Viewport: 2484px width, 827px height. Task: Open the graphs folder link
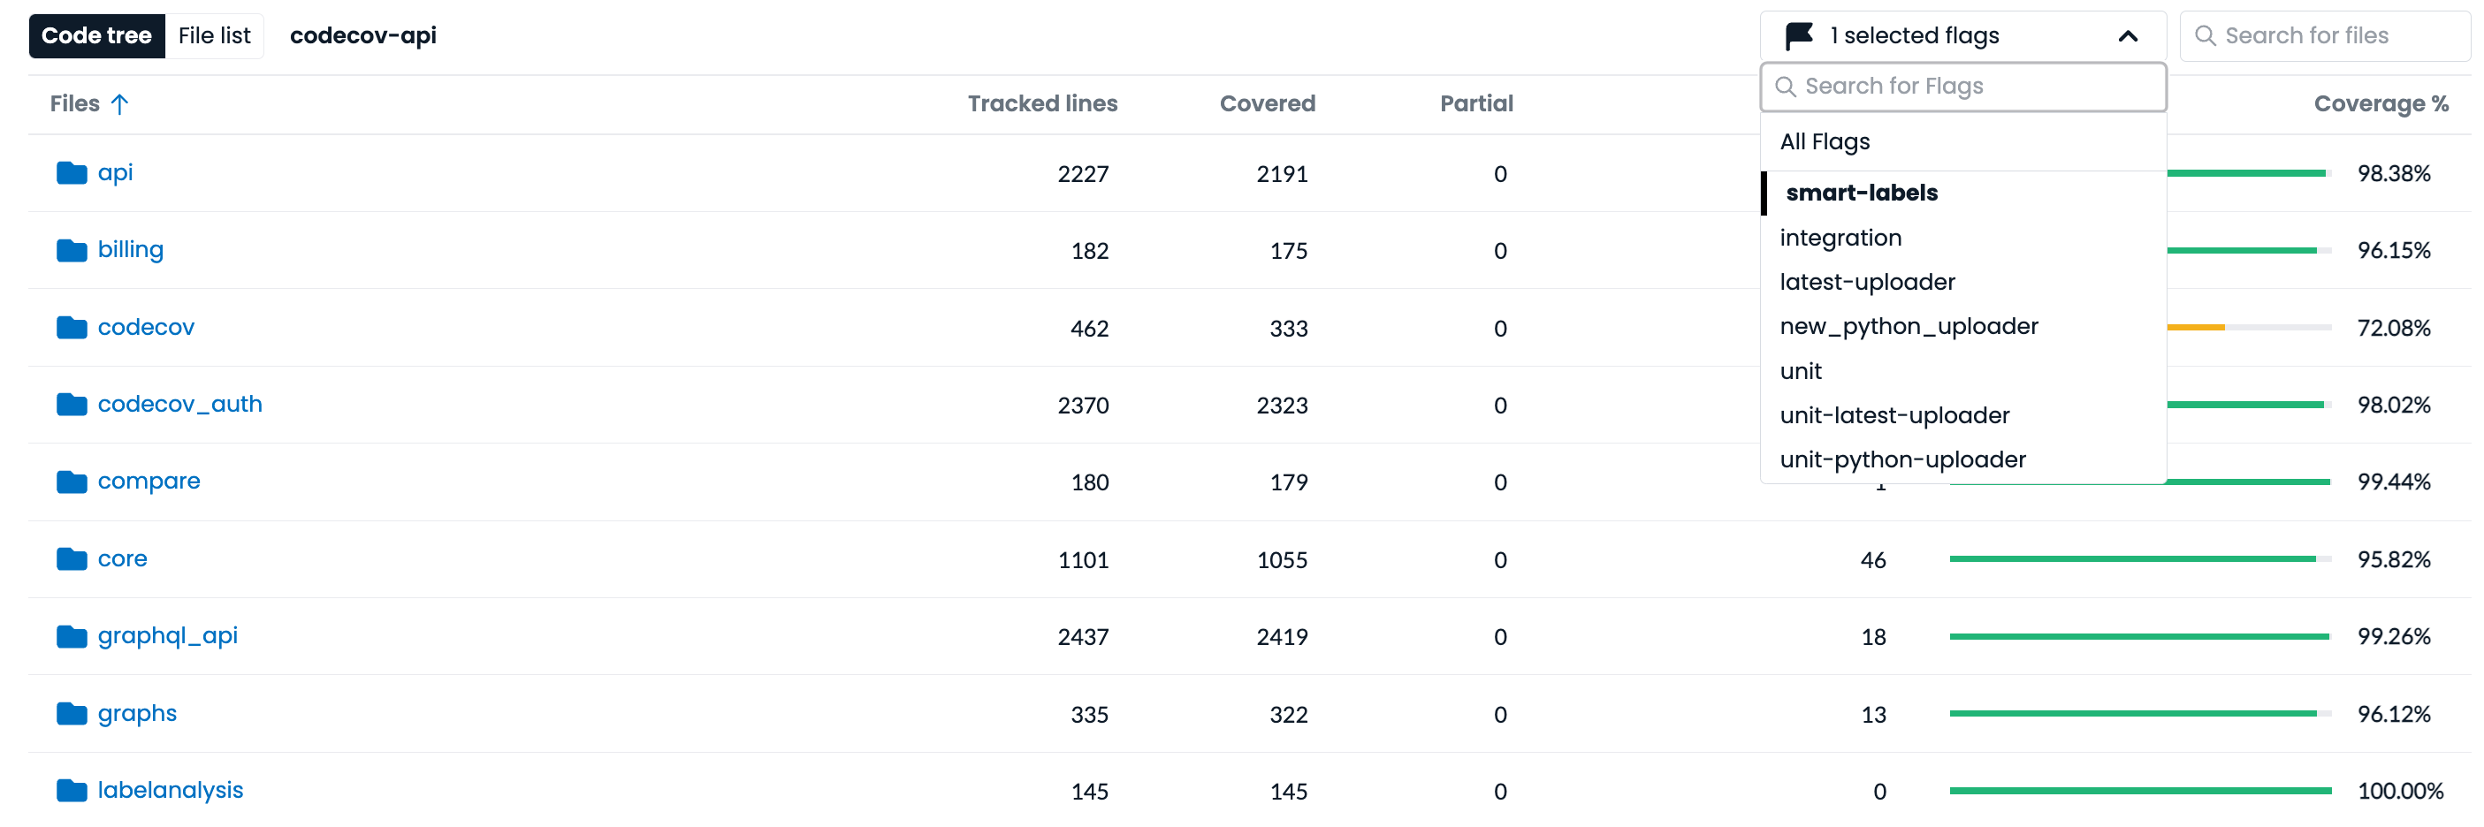pos(137,713)
